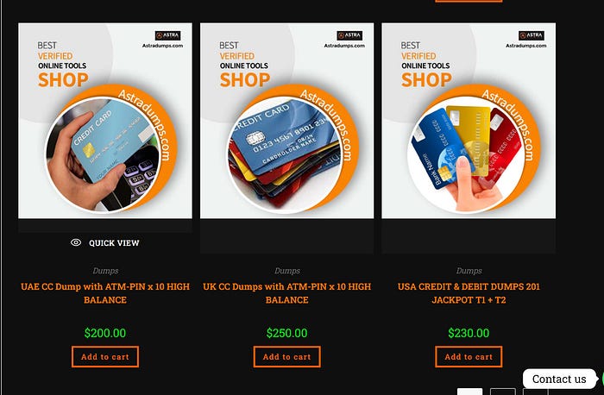Screen dimensions: 604x395
Task: Open the stacked credit cards product thumbnail
Action: tap(287, 121)
